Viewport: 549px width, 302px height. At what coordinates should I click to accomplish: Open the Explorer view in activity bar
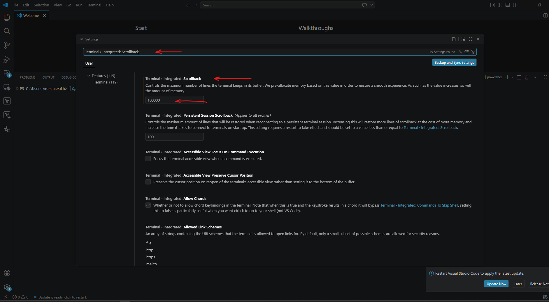coord(7,17)
